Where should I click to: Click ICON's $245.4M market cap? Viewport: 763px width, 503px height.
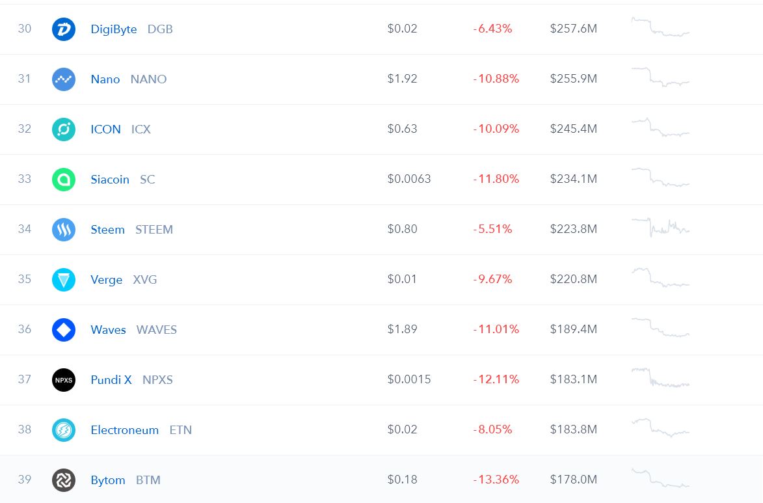[x=573, y=129]
